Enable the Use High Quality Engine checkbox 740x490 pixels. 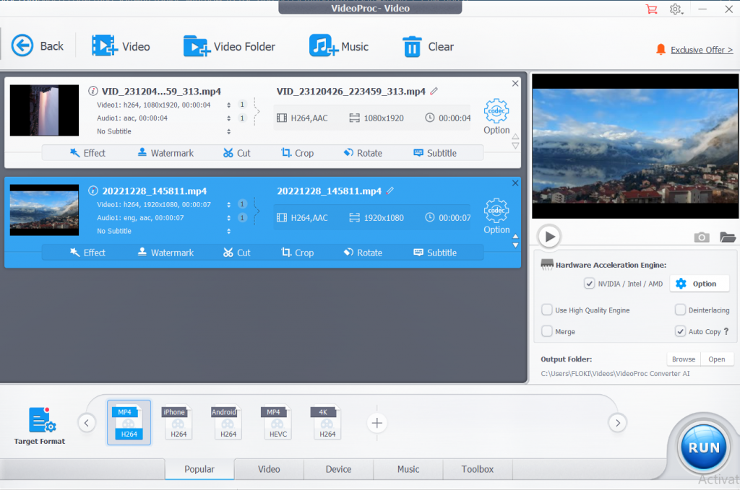(x=547, y=310)
